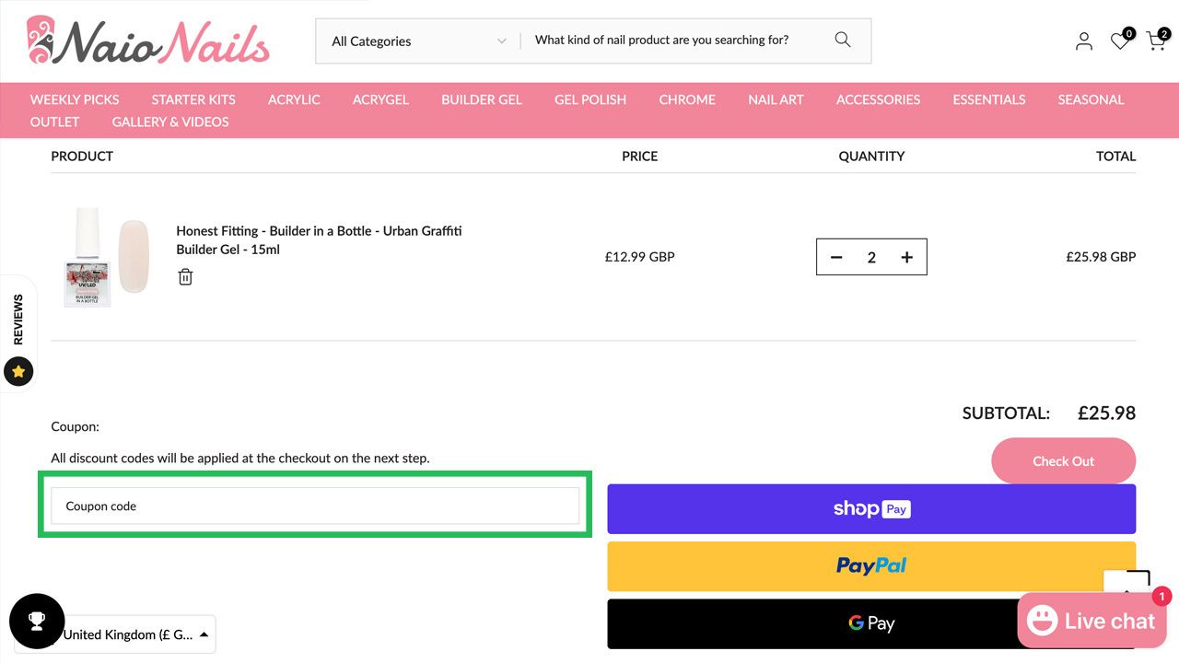Pay with the Shop Pay button
This screenshot has width=1179, height=663.
click(x=871, y=509)
